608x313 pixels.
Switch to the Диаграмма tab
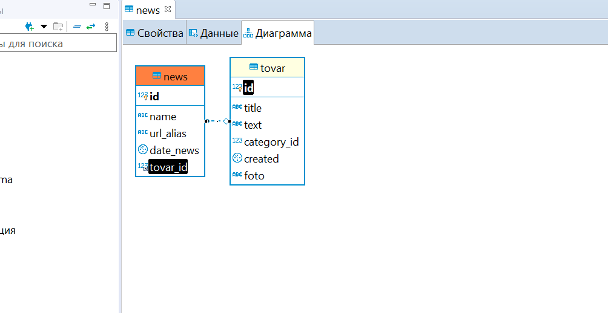coord(277,33)
